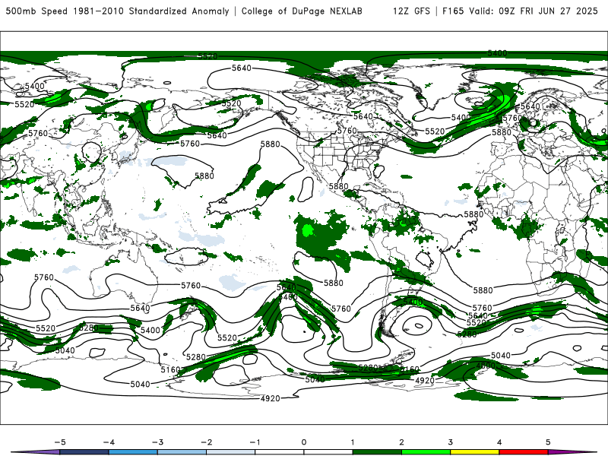Click the '4' colorbar tick label
This screenshot has height=456, width=608.
tap(499, 442)
